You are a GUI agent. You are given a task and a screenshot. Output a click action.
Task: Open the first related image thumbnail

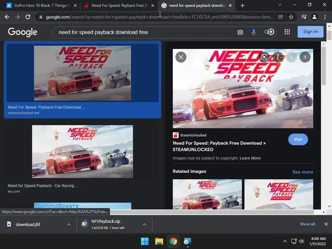coord(207,194)
